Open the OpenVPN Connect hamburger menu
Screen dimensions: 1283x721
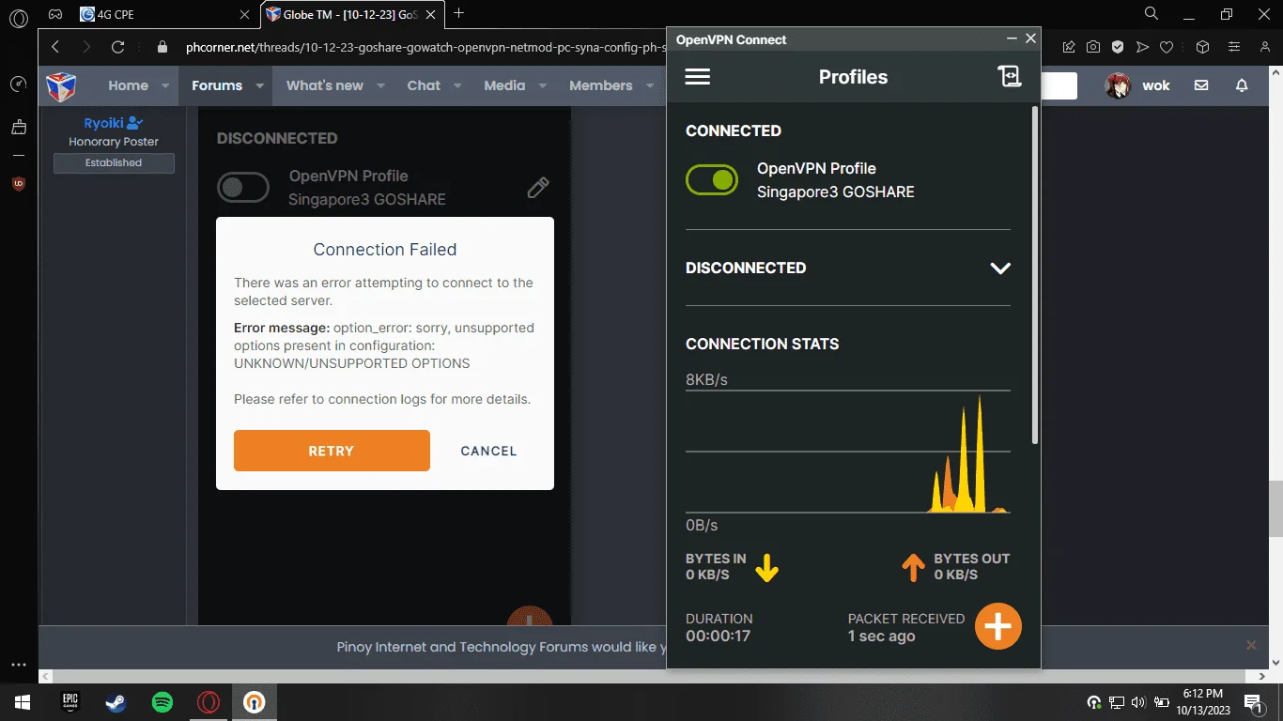(698, 77)
